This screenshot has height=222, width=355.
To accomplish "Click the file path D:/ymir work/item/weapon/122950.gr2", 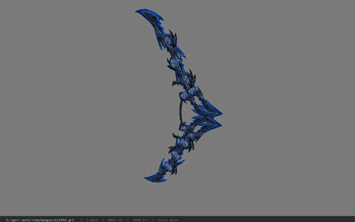I will click(x=40, y=220).
